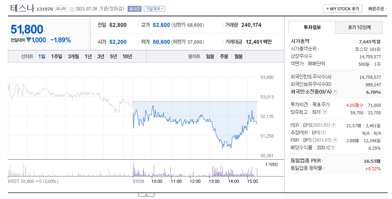Open the 빠른주문 dropdown

377,9
